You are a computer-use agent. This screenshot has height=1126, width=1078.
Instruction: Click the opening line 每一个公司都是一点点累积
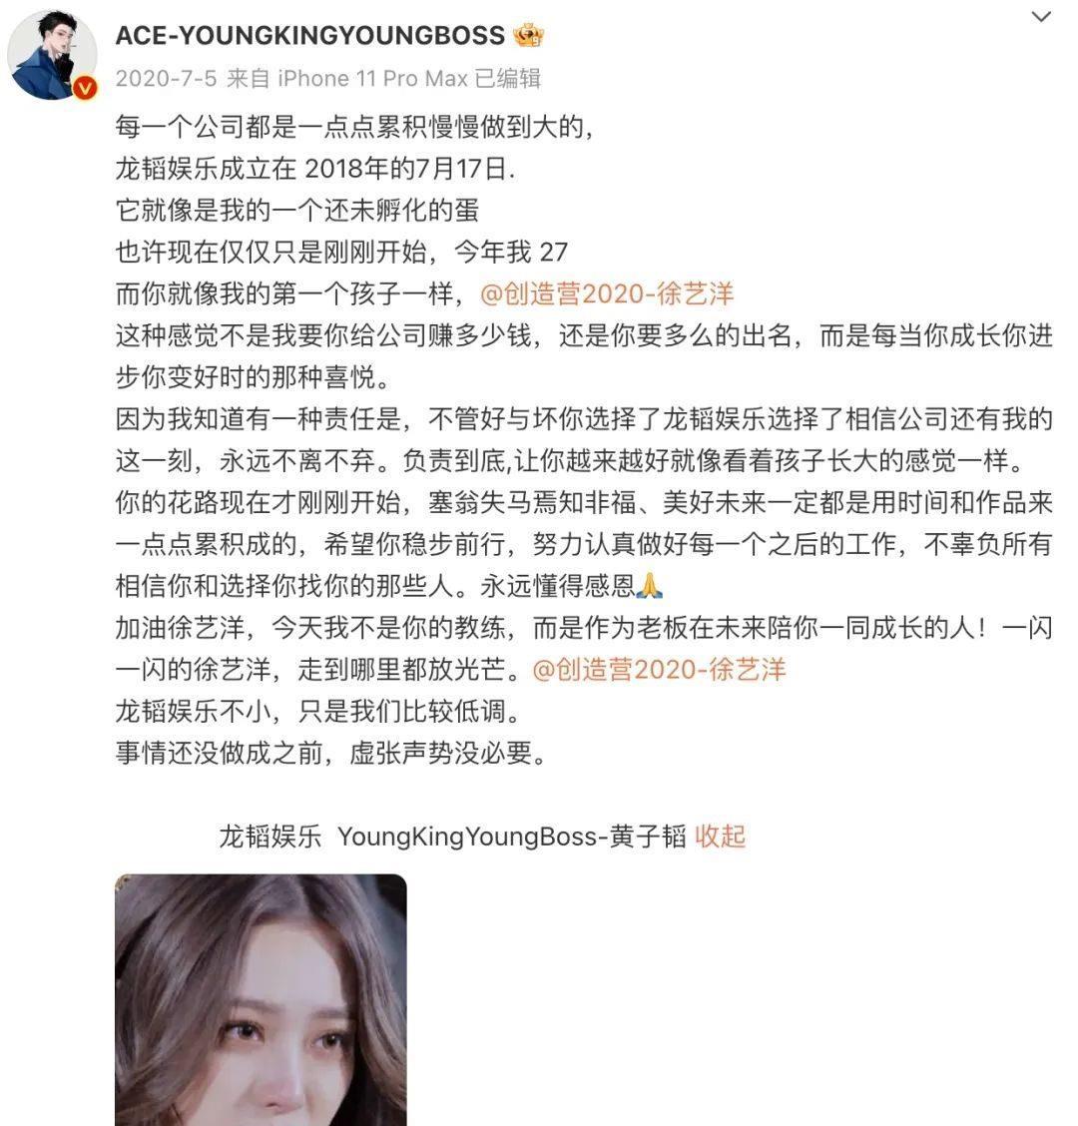354,127
